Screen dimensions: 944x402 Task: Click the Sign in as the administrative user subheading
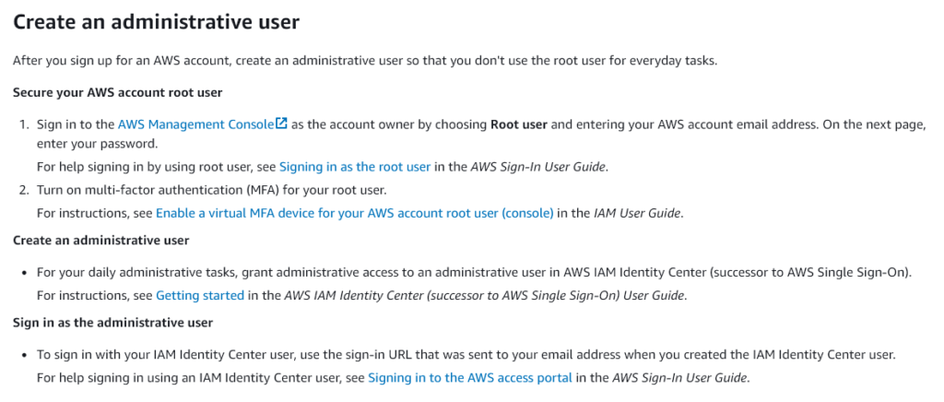112,323
